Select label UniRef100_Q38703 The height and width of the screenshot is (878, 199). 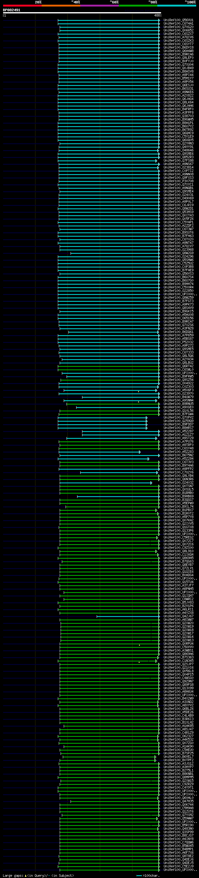178,116
